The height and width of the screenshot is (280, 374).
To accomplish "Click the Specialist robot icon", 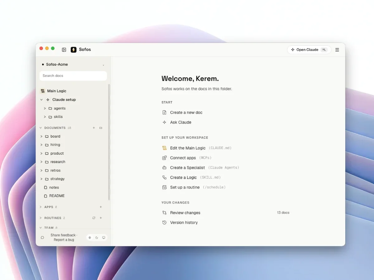I will click(x=164, y=168).
